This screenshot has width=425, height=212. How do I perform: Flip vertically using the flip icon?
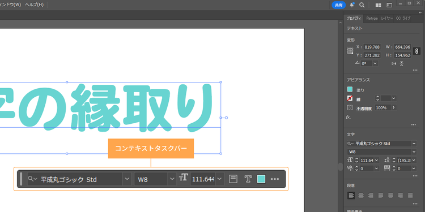(x=401, y=63)
